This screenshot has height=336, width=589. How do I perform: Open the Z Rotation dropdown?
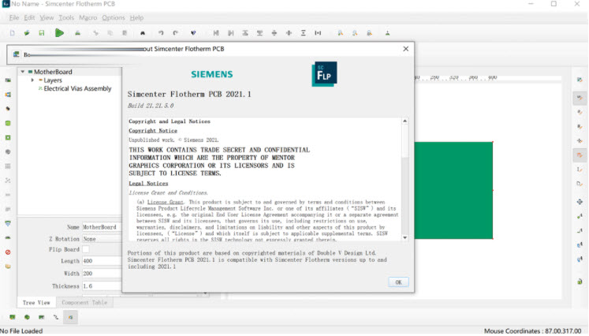click(103, 240)
